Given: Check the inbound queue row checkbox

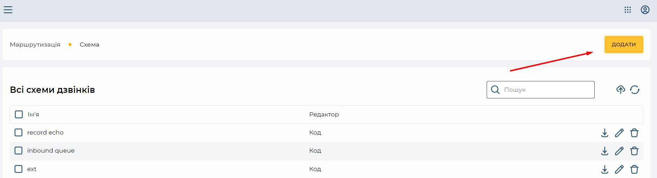Looking at the screenshot, I should click(x=18, y=151).
